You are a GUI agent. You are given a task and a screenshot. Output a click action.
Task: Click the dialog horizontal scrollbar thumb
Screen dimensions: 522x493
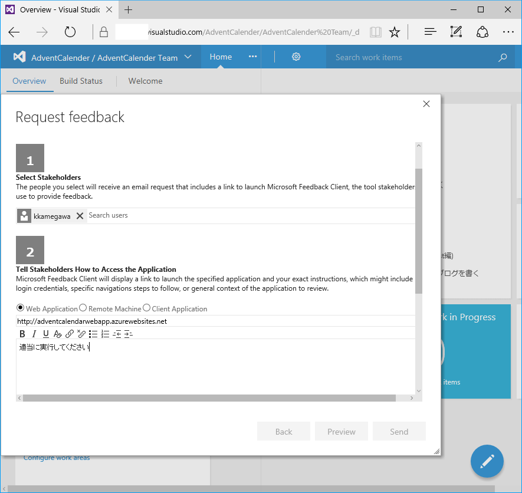[209, 398]
